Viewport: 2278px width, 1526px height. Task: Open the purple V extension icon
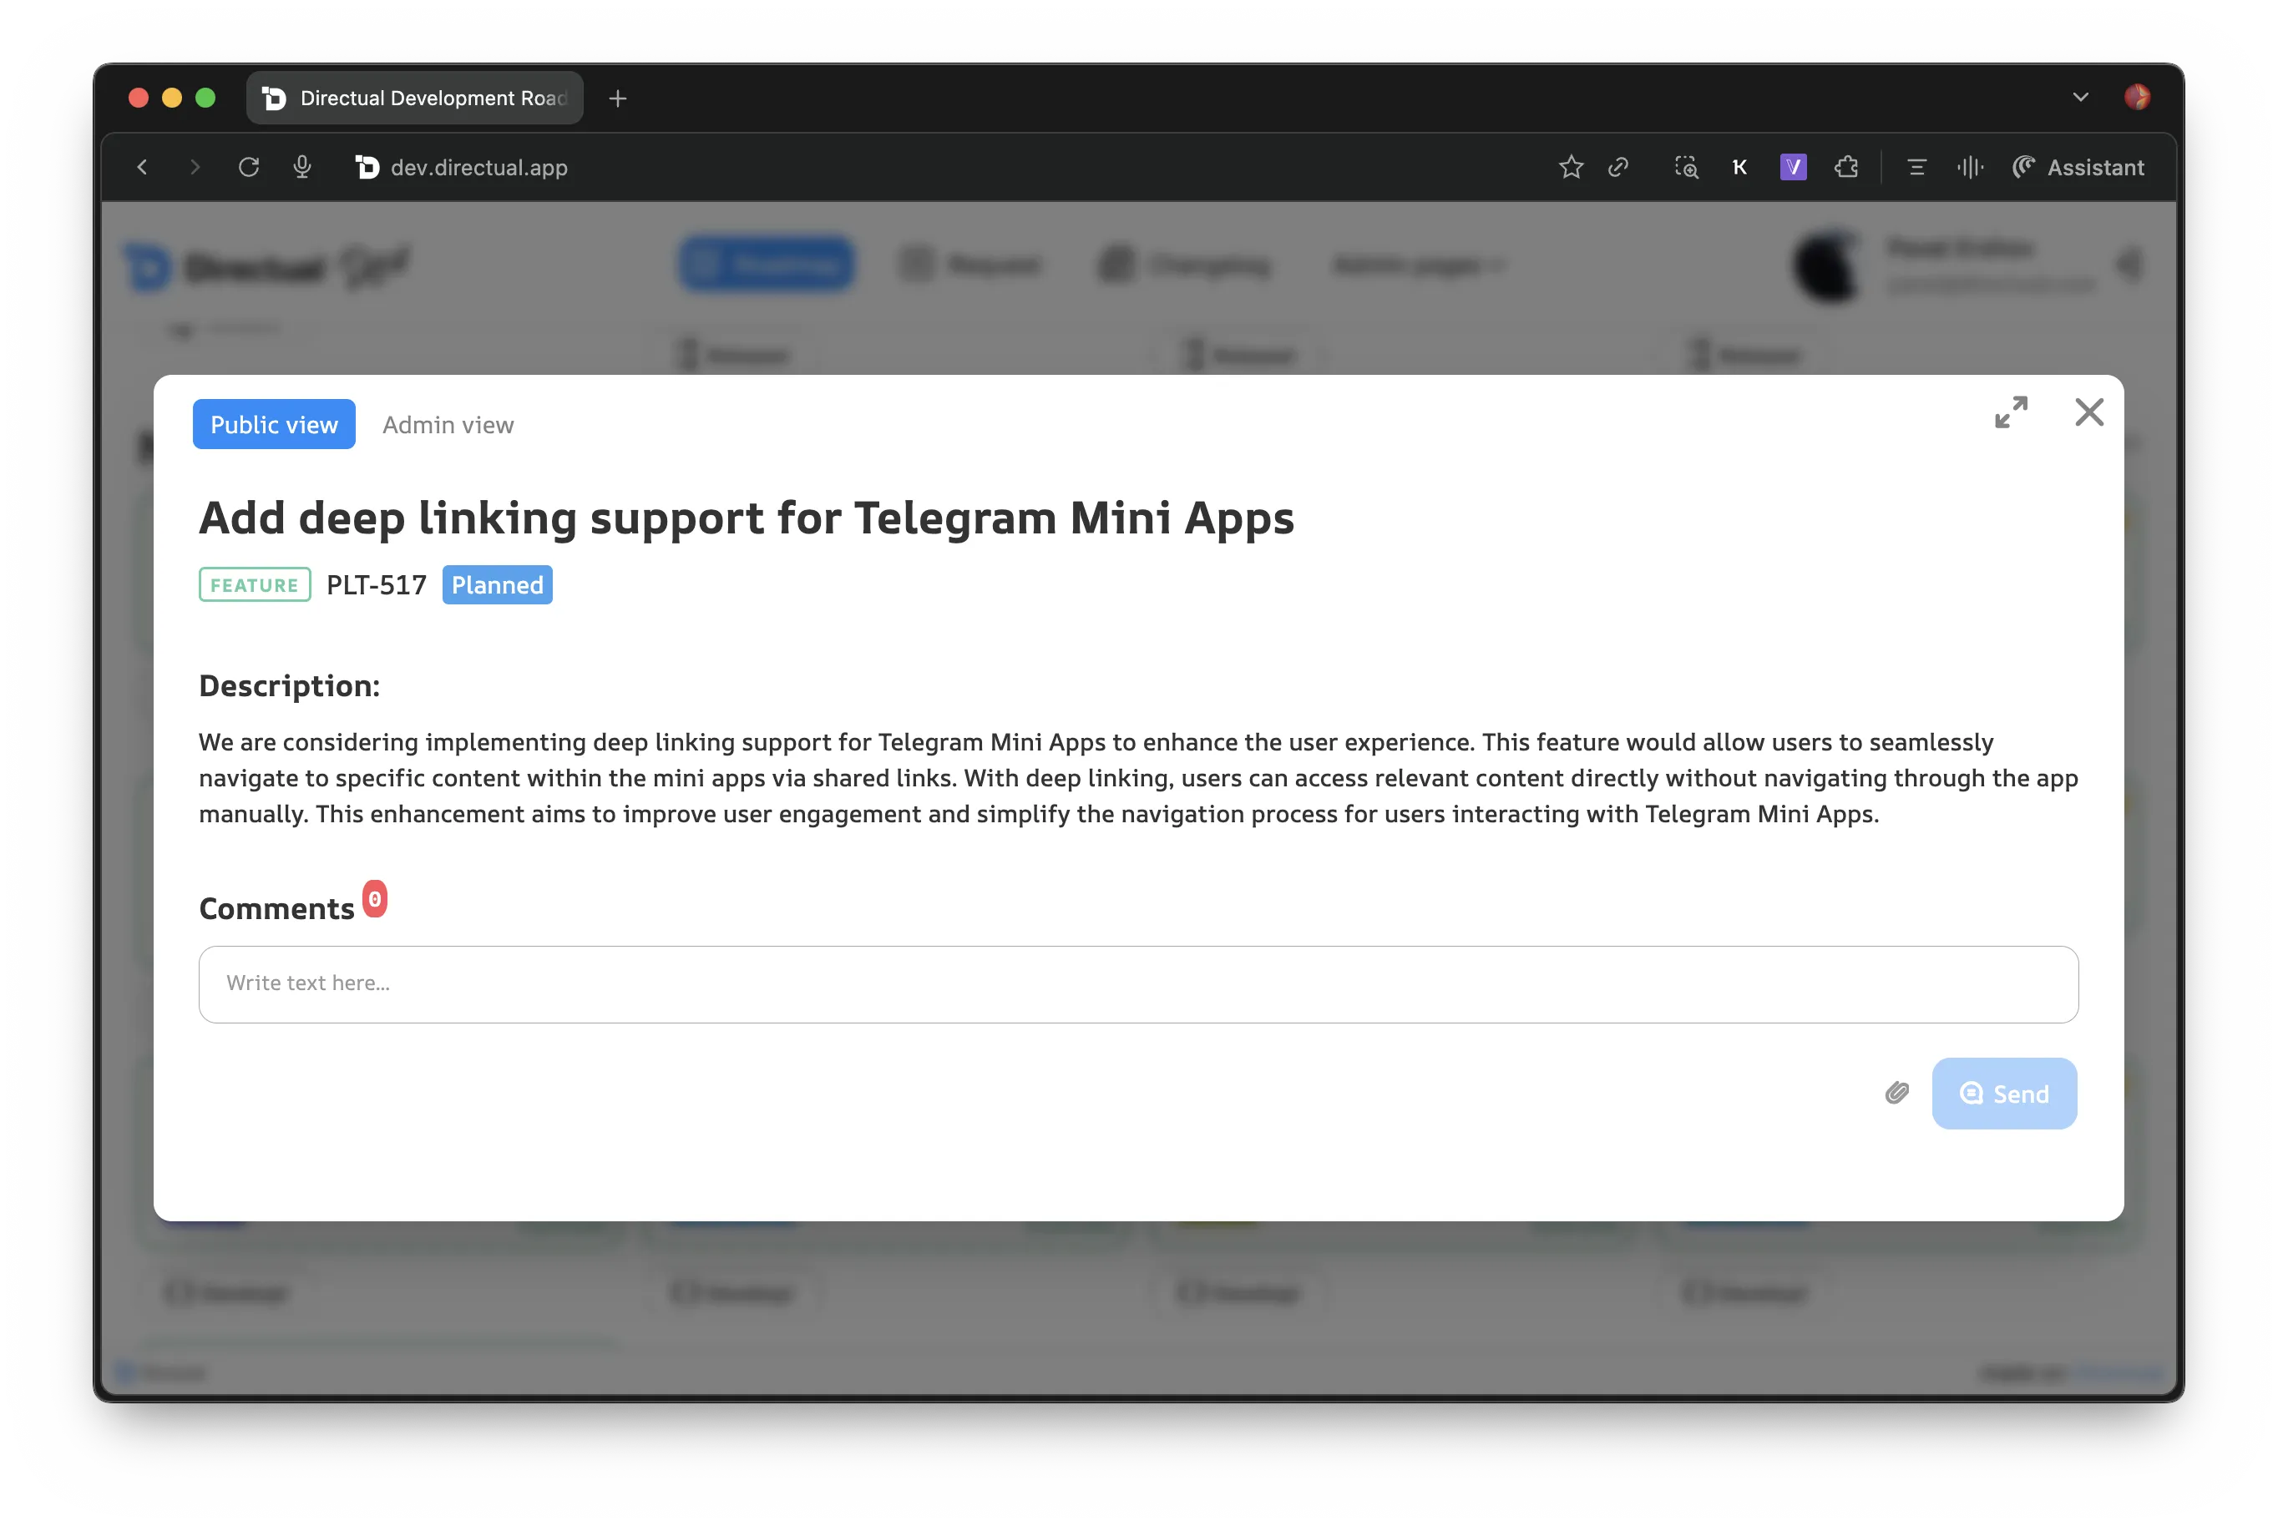[1793, 168]
